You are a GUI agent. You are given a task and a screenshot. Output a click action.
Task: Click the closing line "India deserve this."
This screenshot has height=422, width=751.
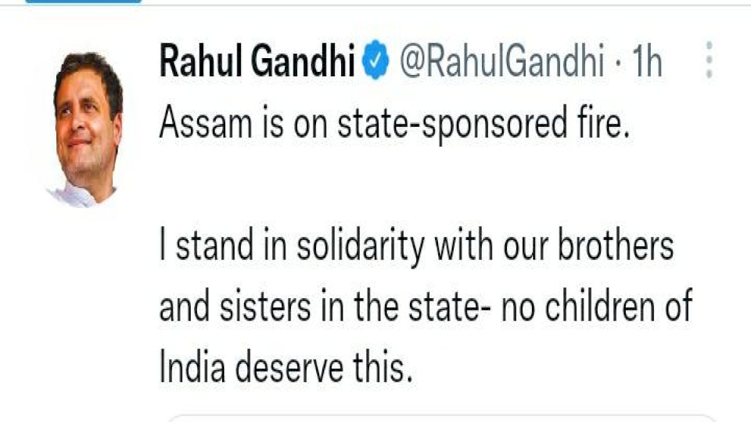click(287, 368)
